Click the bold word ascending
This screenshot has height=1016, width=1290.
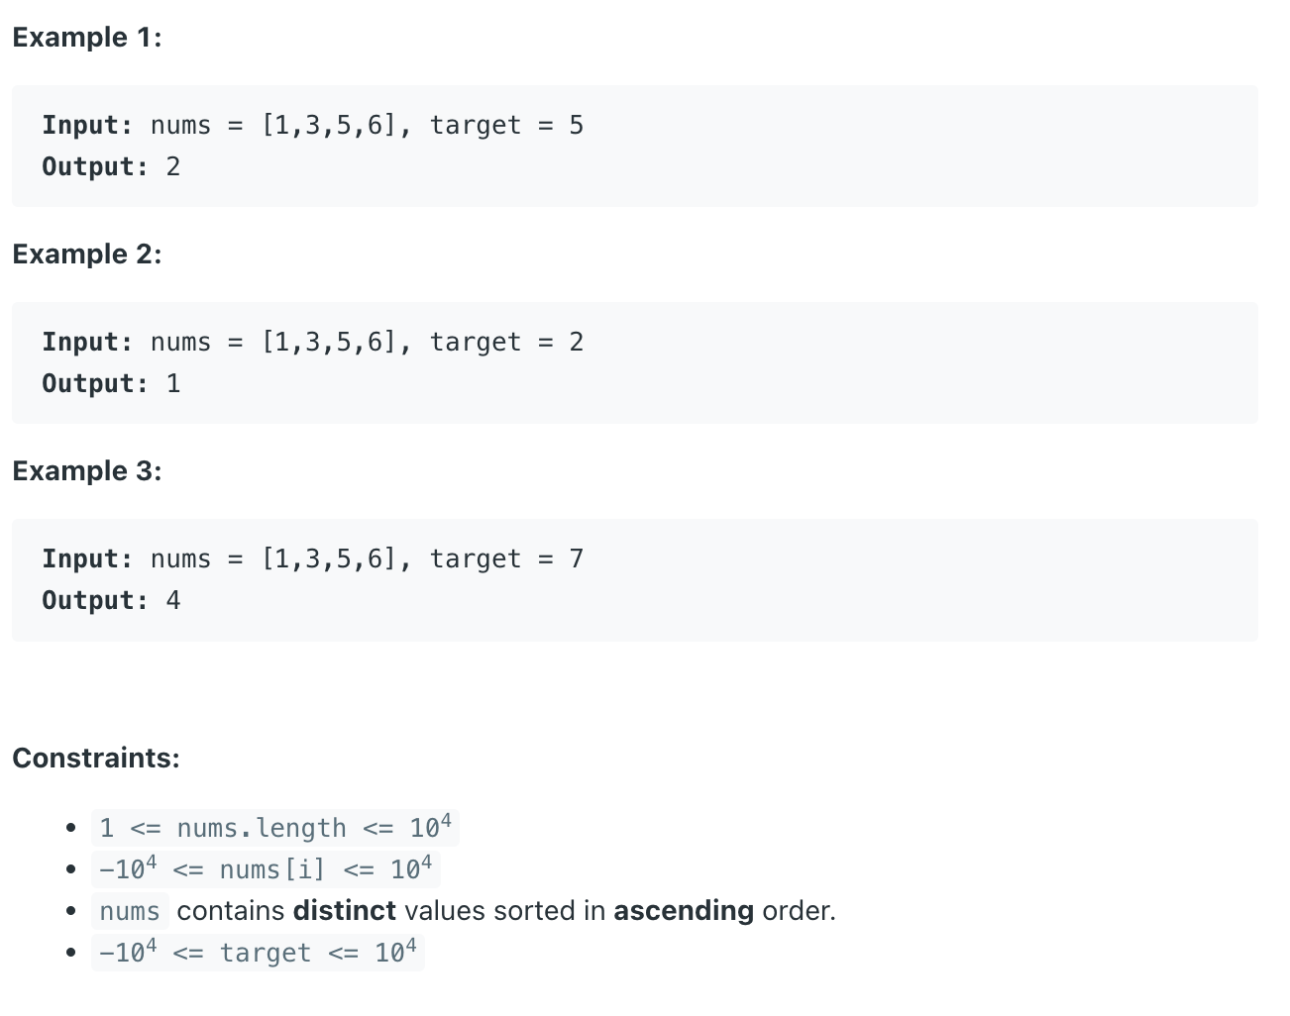tap(684, 911)
